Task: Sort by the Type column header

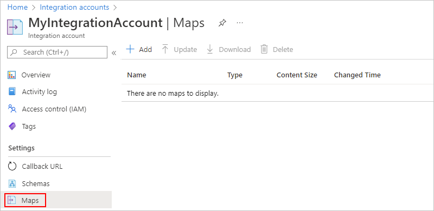Action: click(235, 75)
